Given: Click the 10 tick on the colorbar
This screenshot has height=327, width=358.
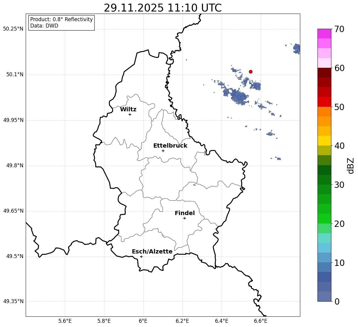Looking at the screenshot, I should [339, 263].
